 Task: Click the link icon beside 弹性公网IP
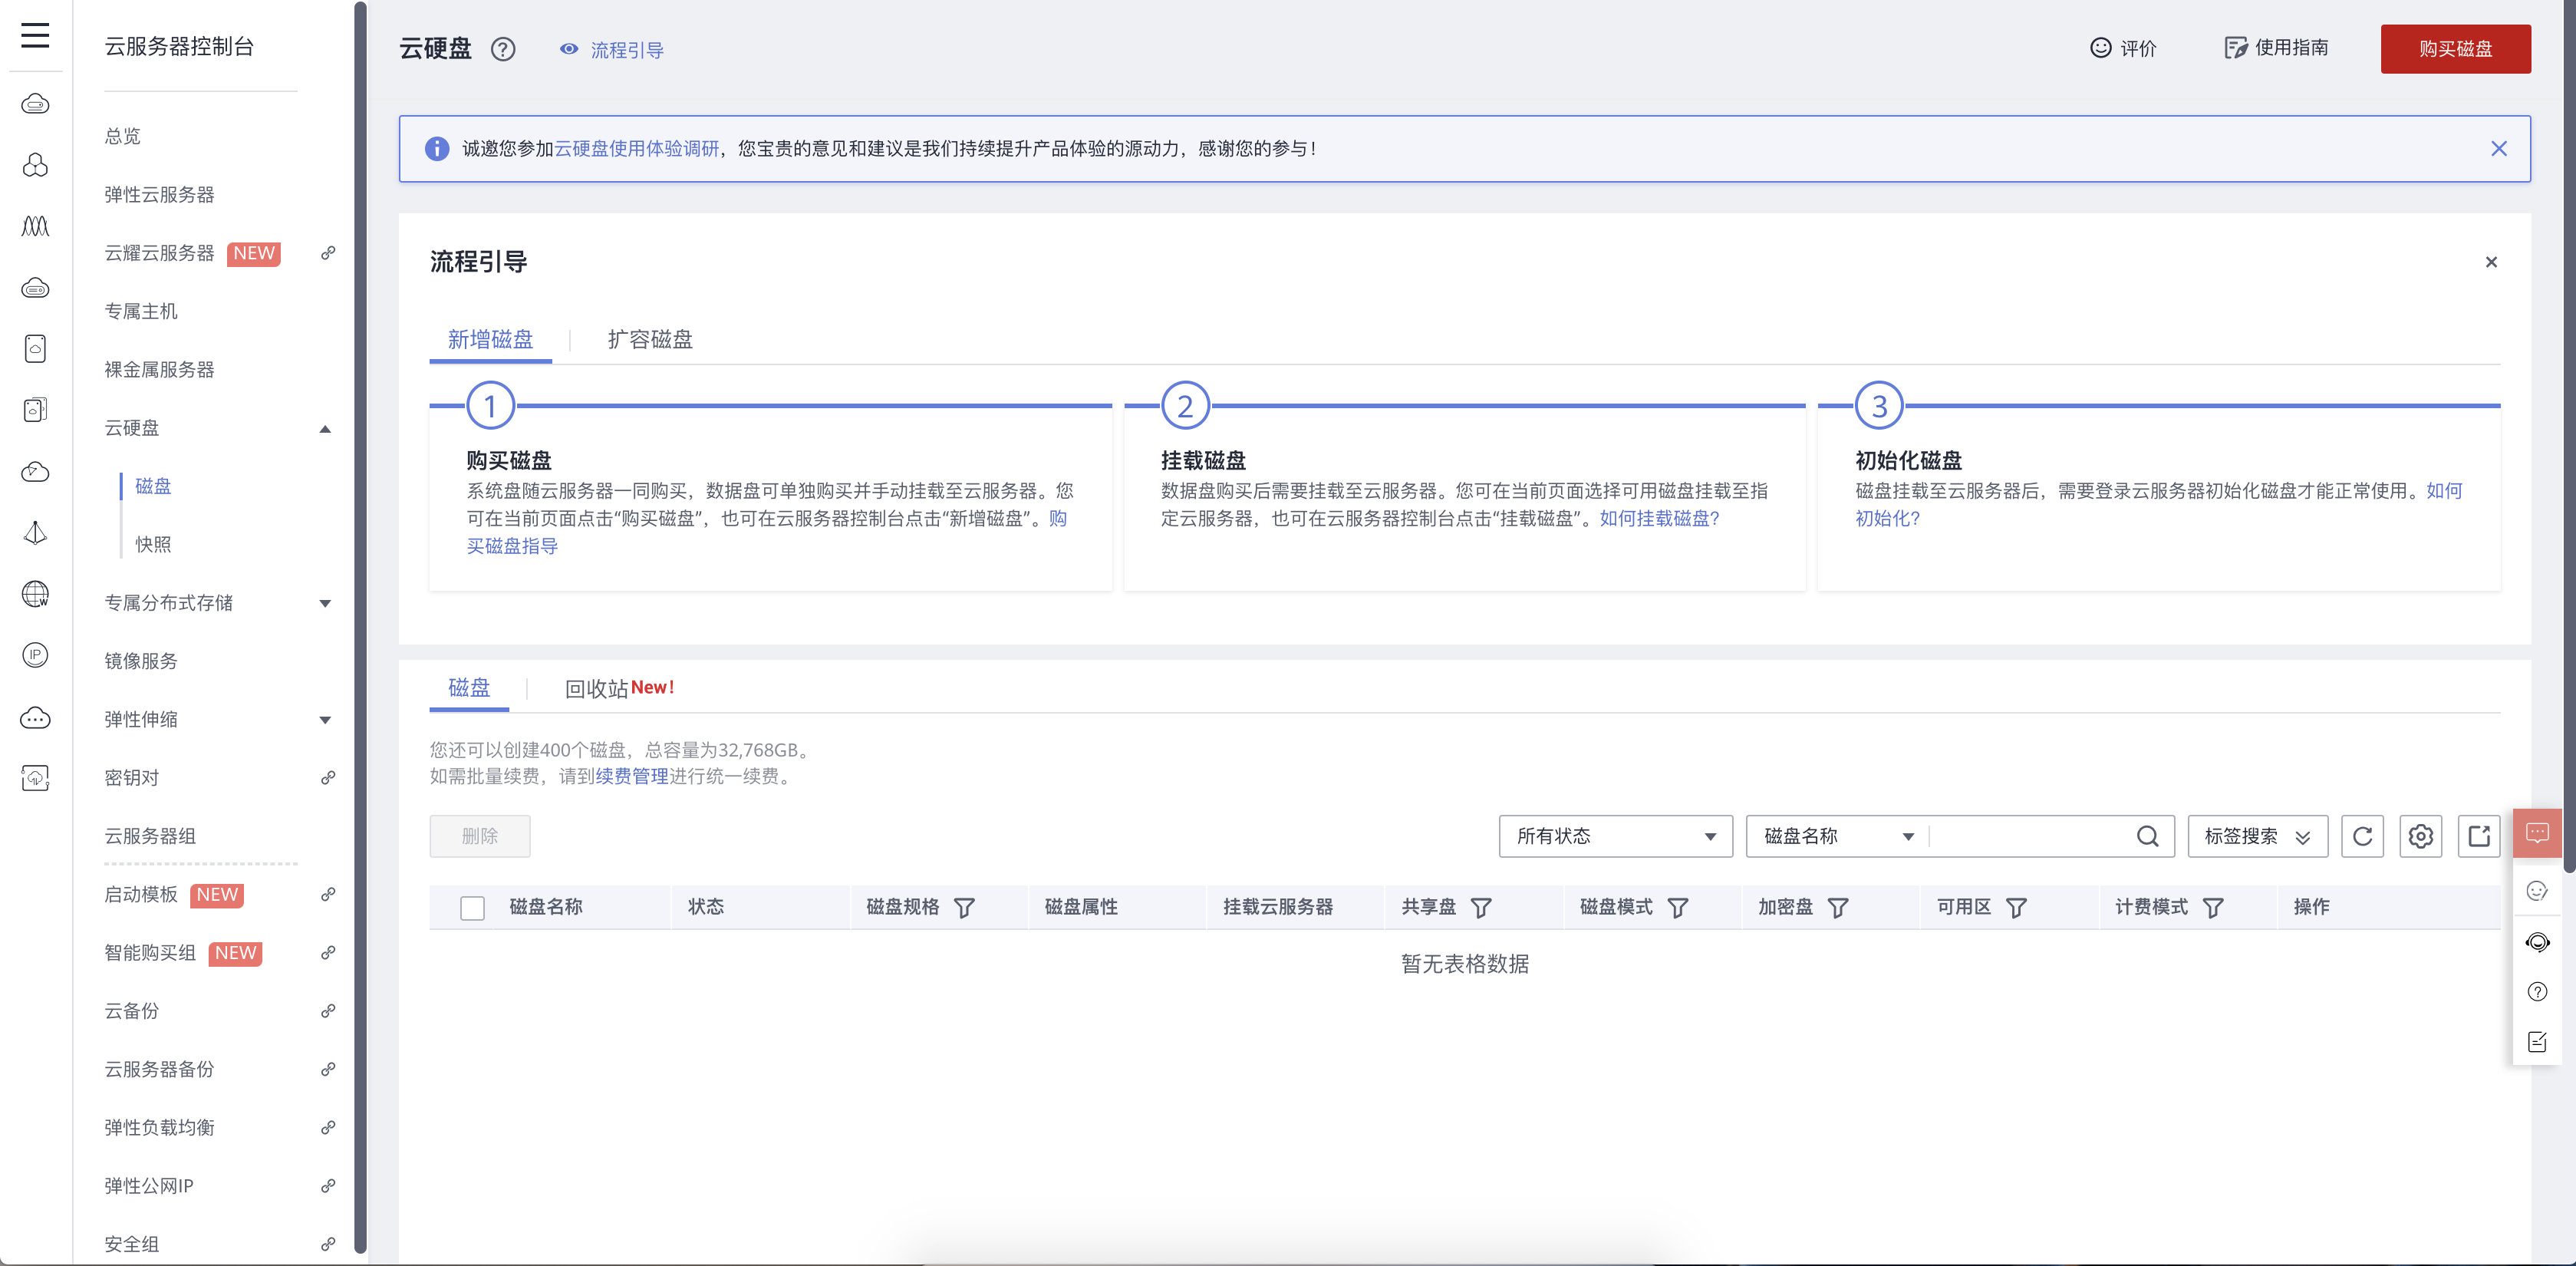[x=327, y=1186]
